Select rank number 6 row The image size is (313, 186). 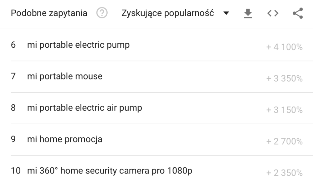(156, 45)
